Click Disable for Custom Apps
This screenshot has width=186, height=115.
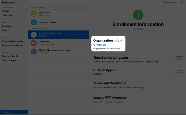coord(179,71)
